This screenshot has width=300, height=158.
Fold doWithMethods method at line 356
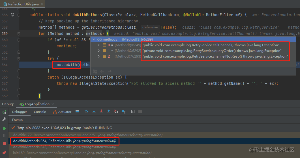click(x=19, y=15)
